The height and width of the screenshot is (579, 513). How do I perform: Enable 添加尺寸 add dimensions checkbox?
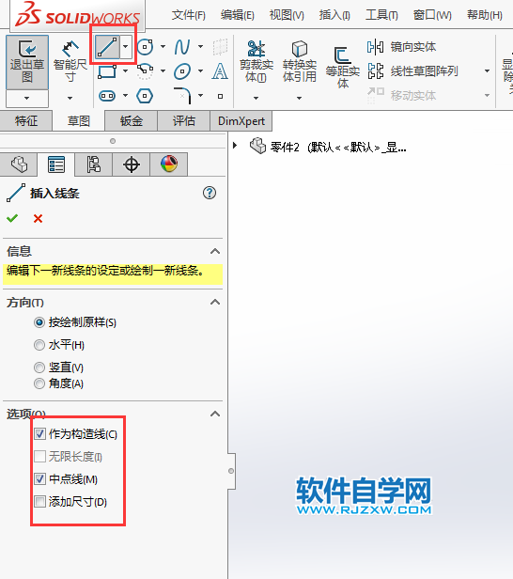tap(39, 502)
